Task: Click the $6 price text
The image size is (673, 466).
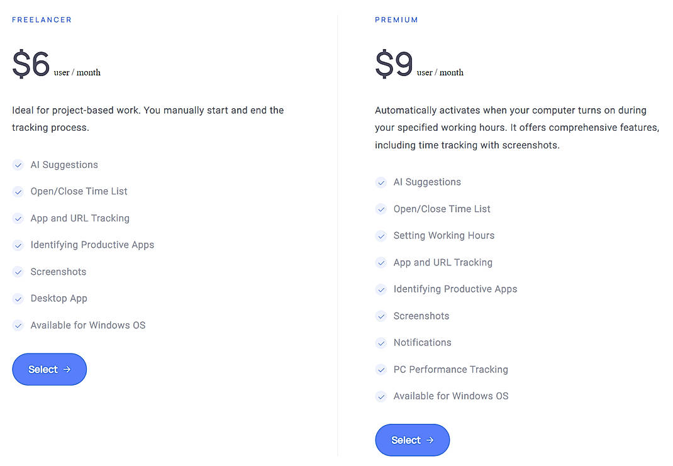Action: pyautogui.click(x=30, y=63)
